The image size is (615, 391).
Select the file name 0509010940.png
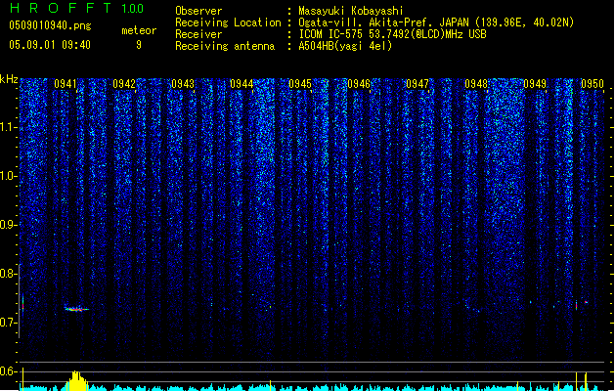pyautogui.click(x=50, y=25)
